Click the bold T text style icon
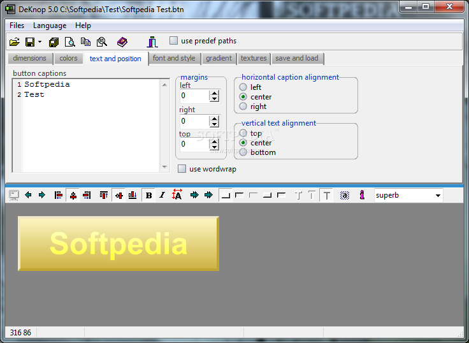This screenshot has height=343, width=469. [x=326, y=196]
